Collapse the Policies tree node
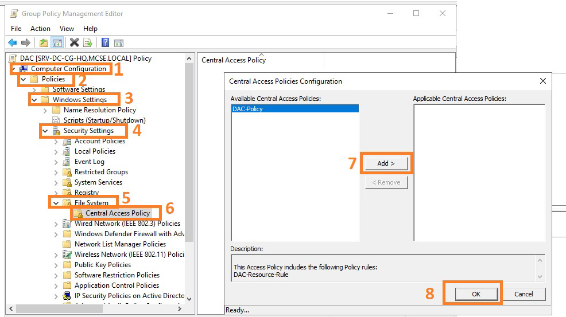The image size is (566, 317). [24, 79]
